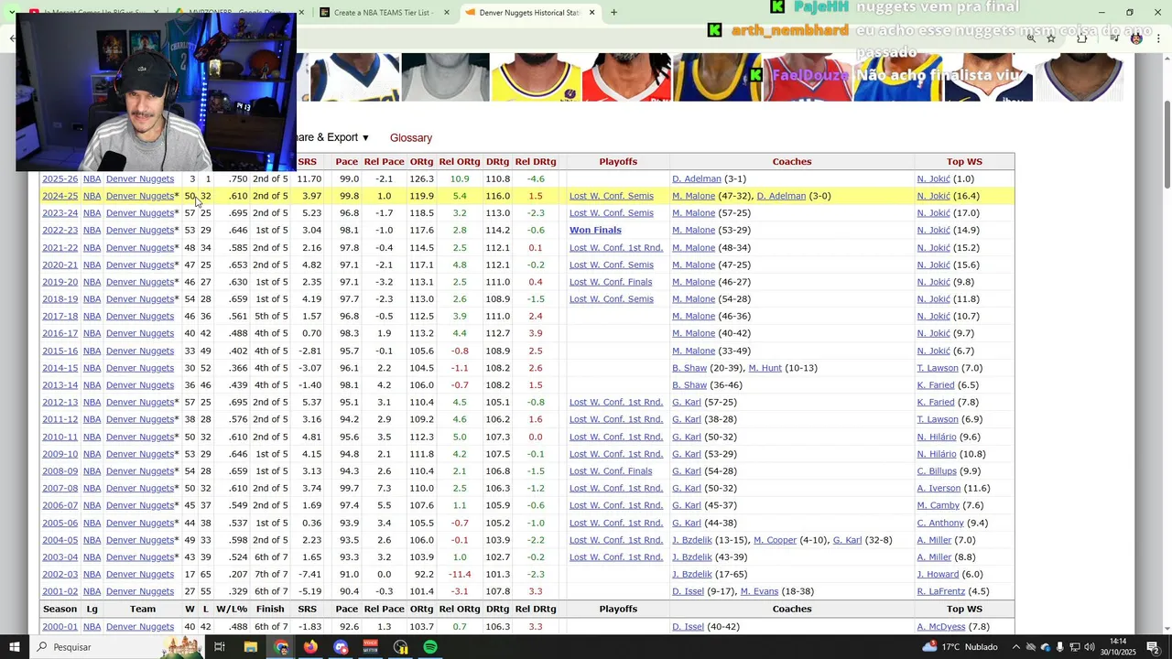Open M. Camby Top WS link
Screen dimensions: 1172x659
[938, 505]
